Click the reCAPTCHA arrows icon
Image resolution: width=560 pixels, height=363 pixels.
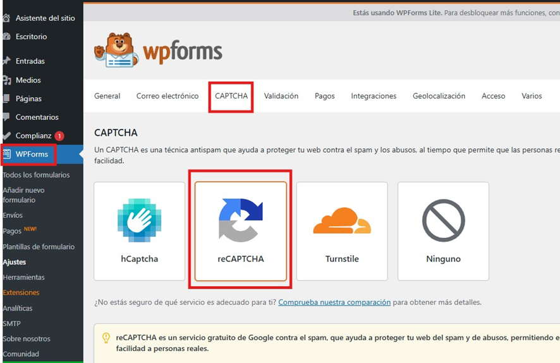click(240, 220)
